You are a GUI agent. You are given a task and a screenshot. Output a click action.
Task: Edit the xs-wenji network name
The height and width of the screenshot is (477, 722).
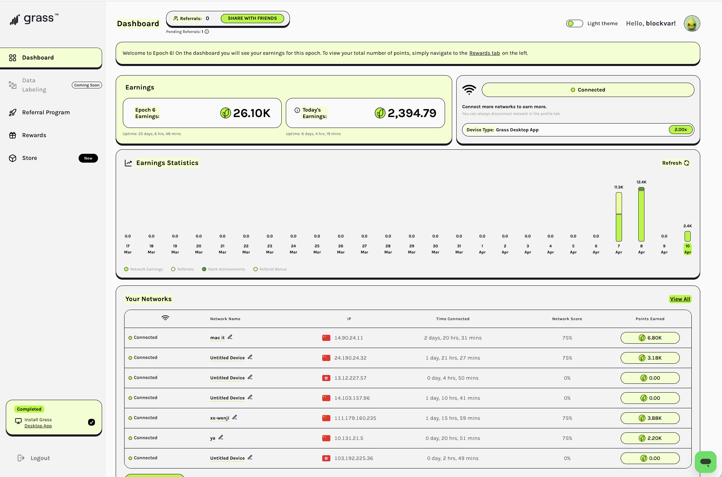[235, 417]
